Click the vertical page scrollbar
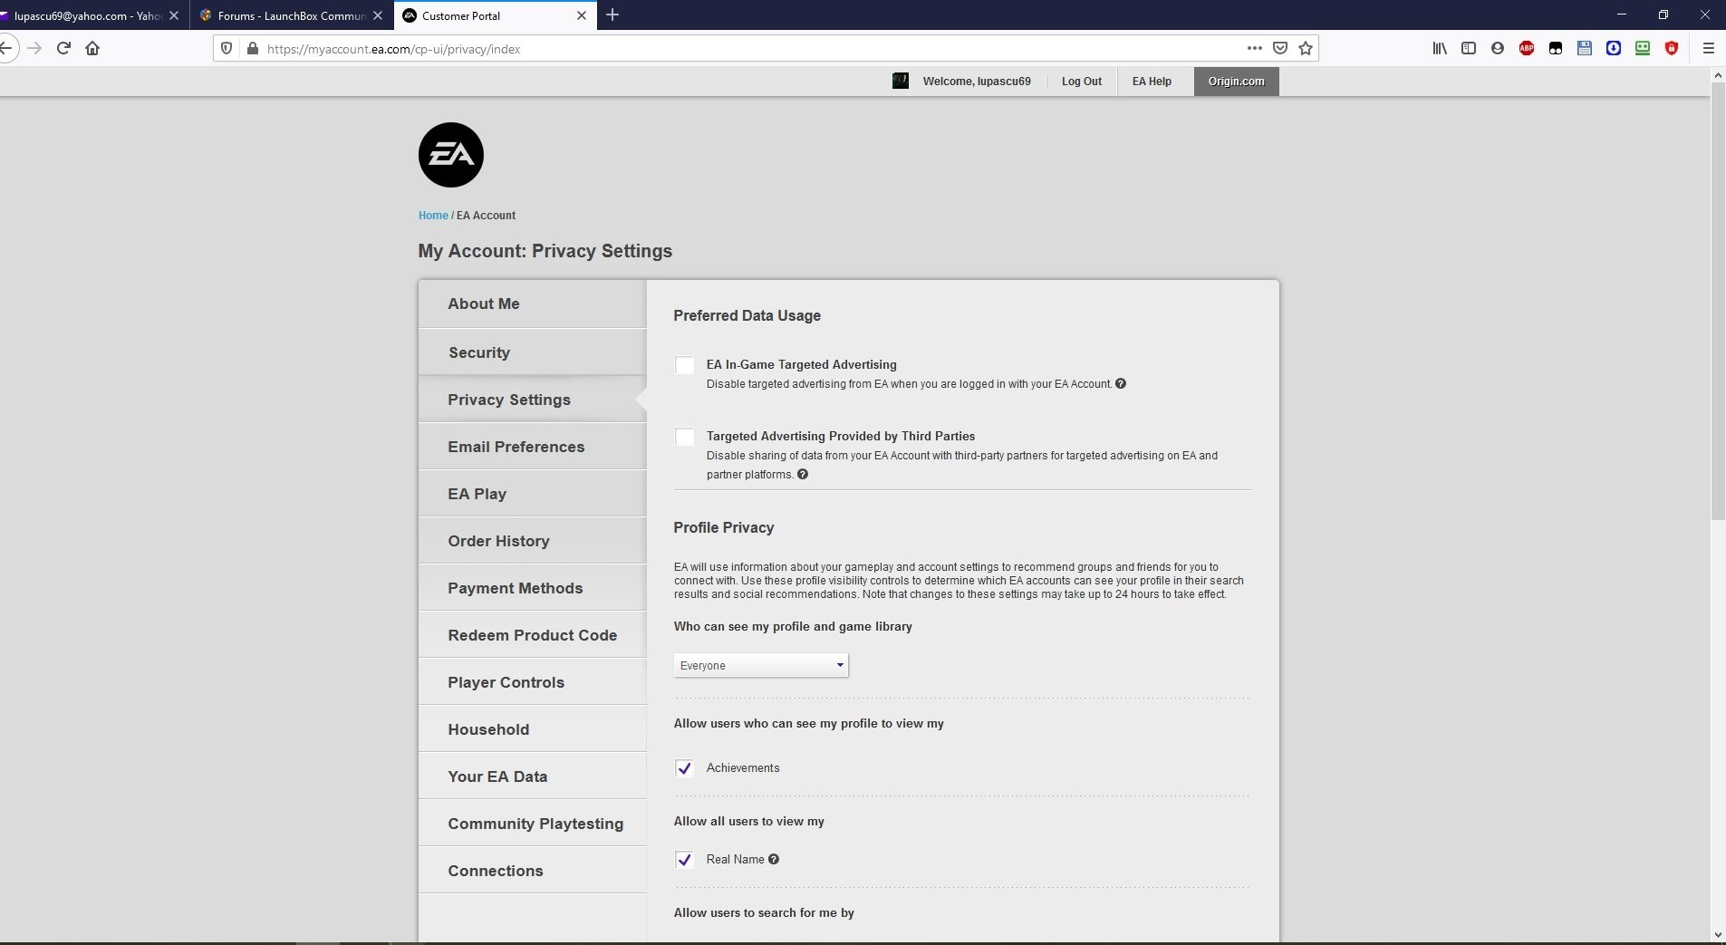The image size is (1726, 945). point(1718,304)
